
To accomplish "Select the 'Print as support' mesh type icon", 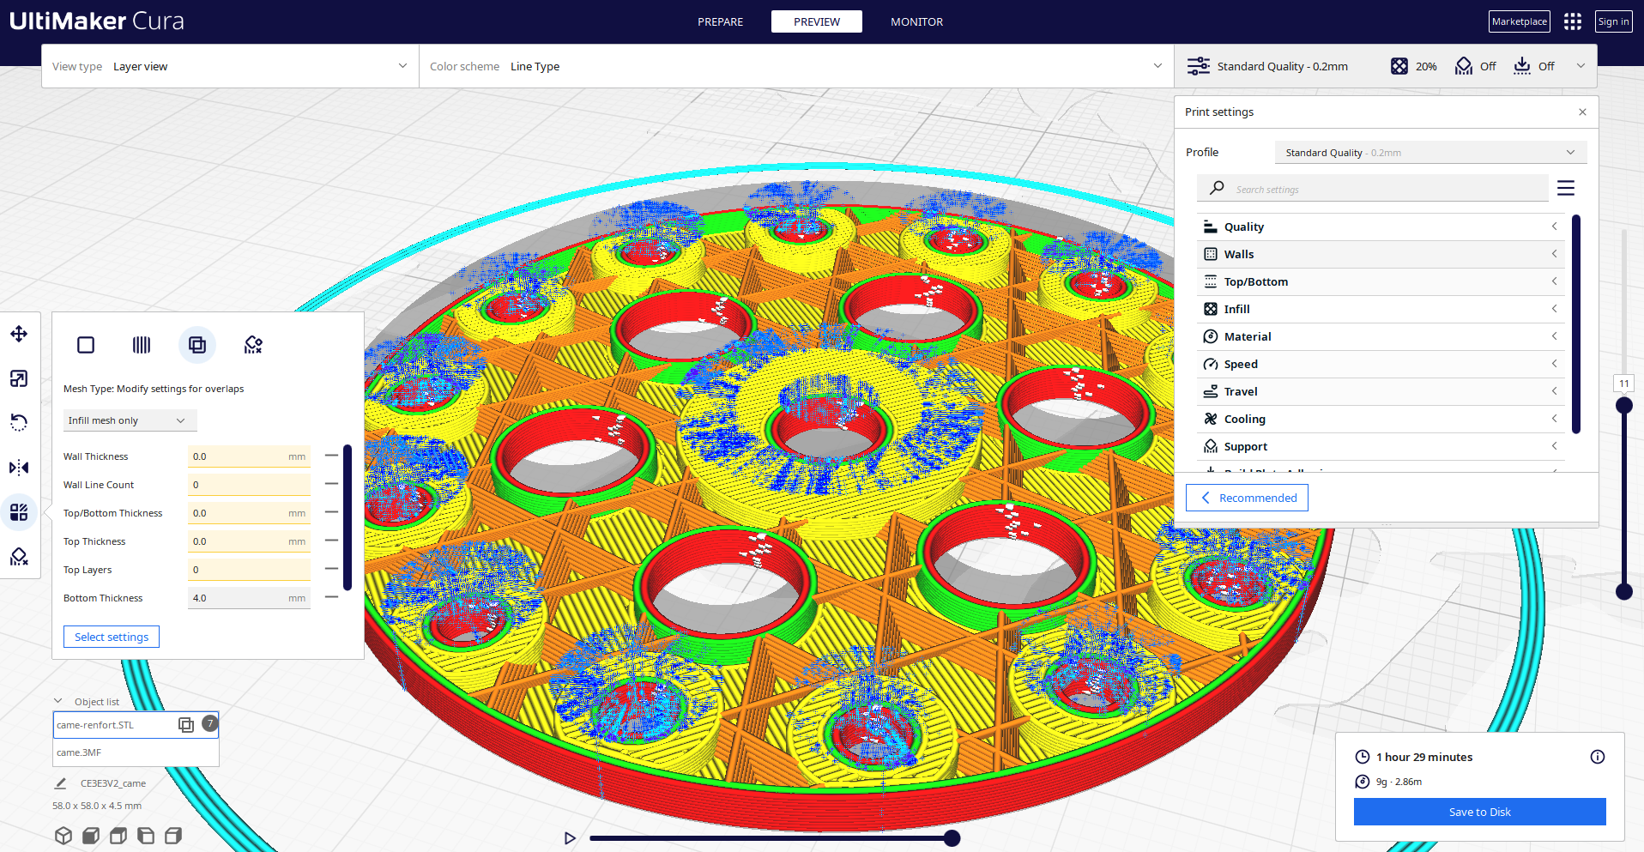I will pyautogui.click(x=141, y=344).
